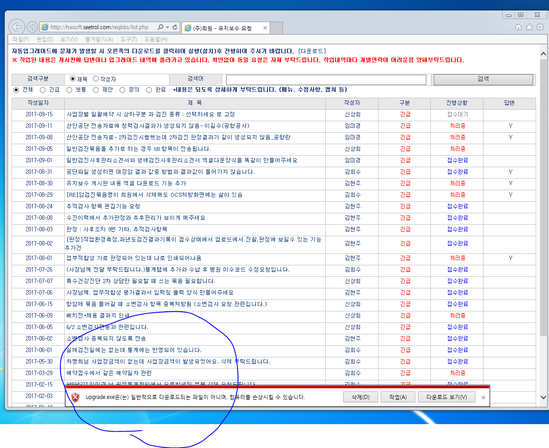Select the 완료 filter radio button
Image resolution: width=549 pixels, height=448 pixels.
(x=149, y=90)
